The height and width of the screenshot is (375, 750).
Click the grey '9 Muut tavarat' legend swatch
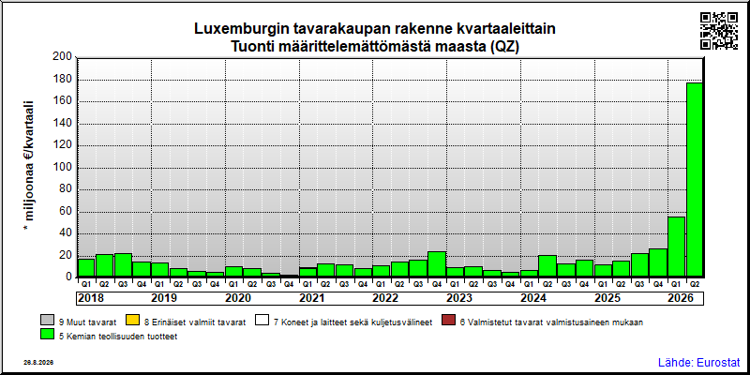[48, 321]
